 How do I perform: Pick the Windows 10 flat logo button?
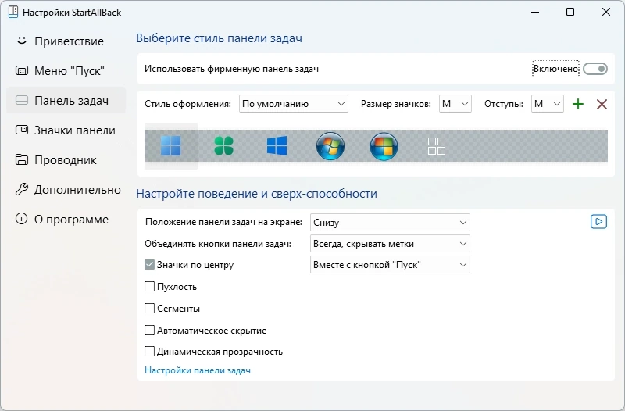(x=277, y=146)
